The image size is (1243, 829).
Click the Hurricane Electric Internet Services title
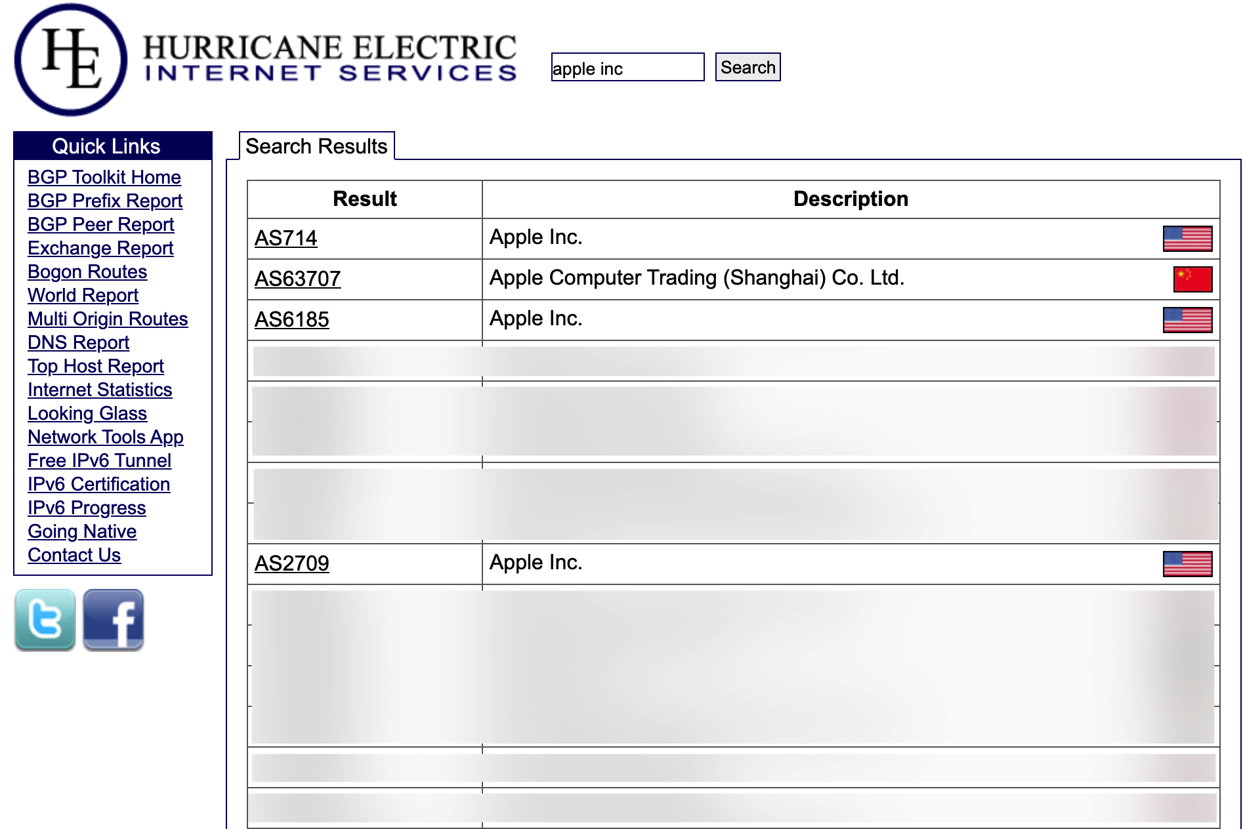pyautogui.click(x=330, y=58)
